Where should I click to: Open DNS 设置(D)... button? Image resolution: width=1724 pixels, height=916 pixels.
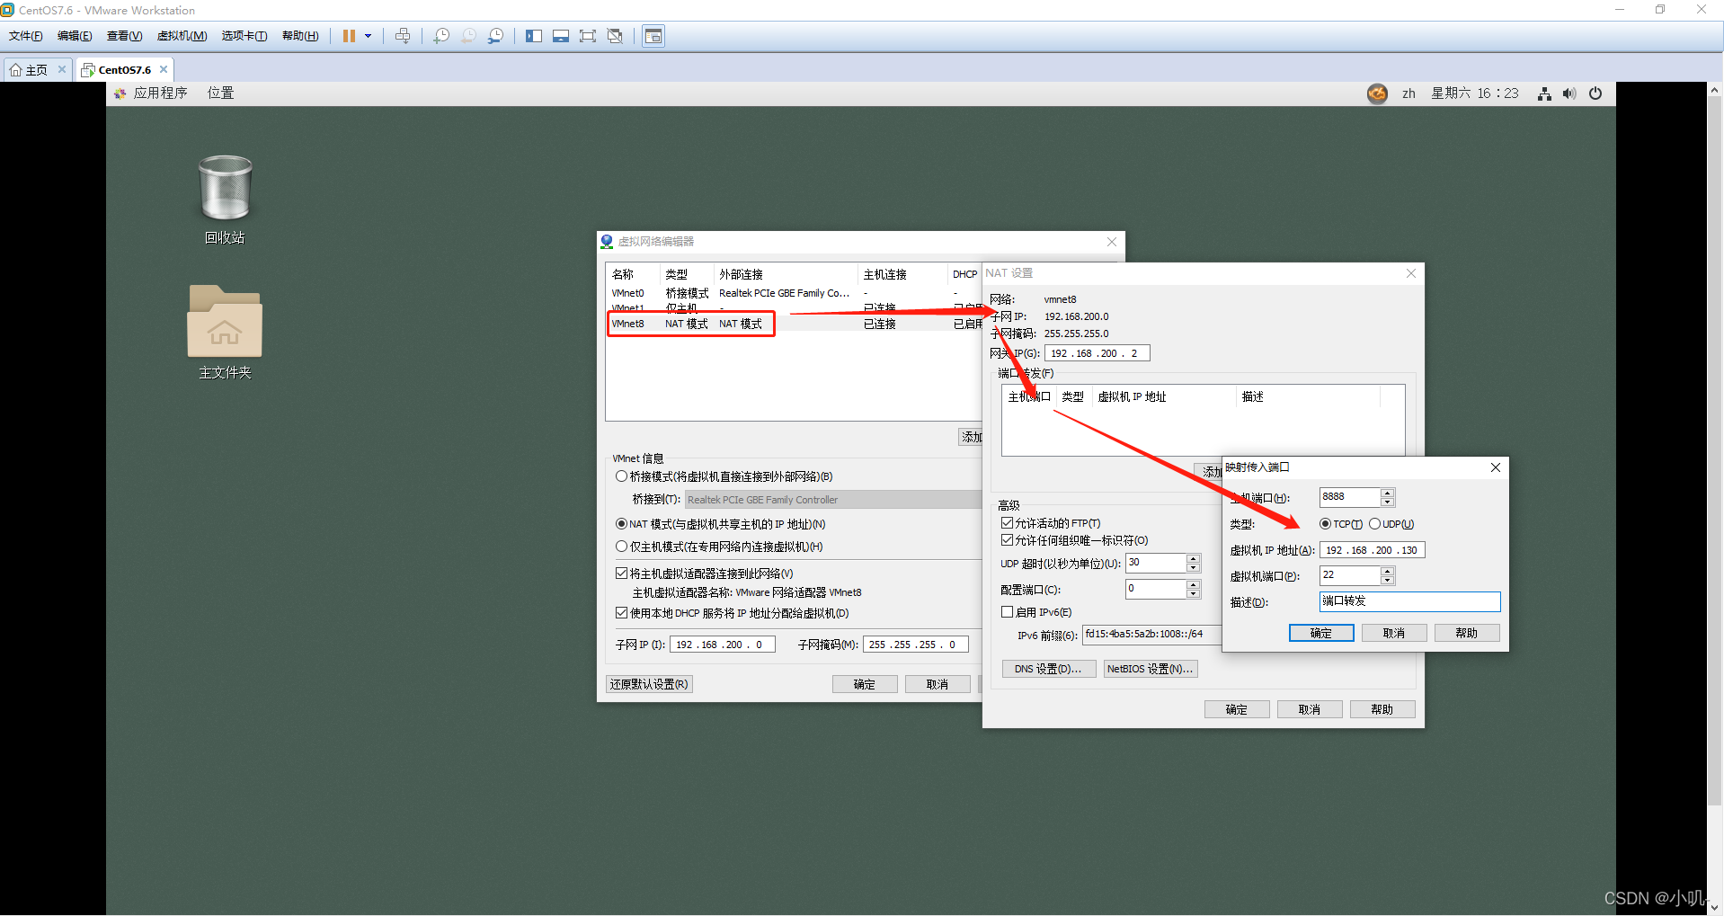[1048, 669]
